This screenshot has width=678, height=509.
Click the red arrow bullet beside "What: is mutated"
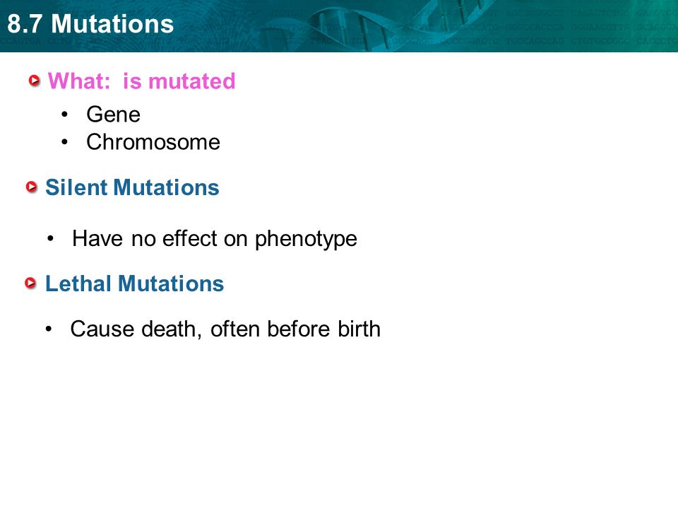click(x=34, y=81)
